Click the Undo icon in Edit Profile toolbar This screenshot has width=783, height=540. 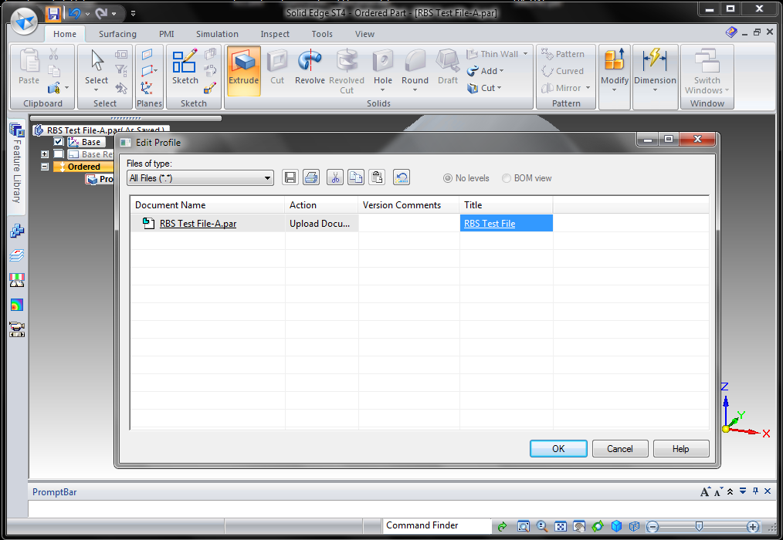pos(402,177)
